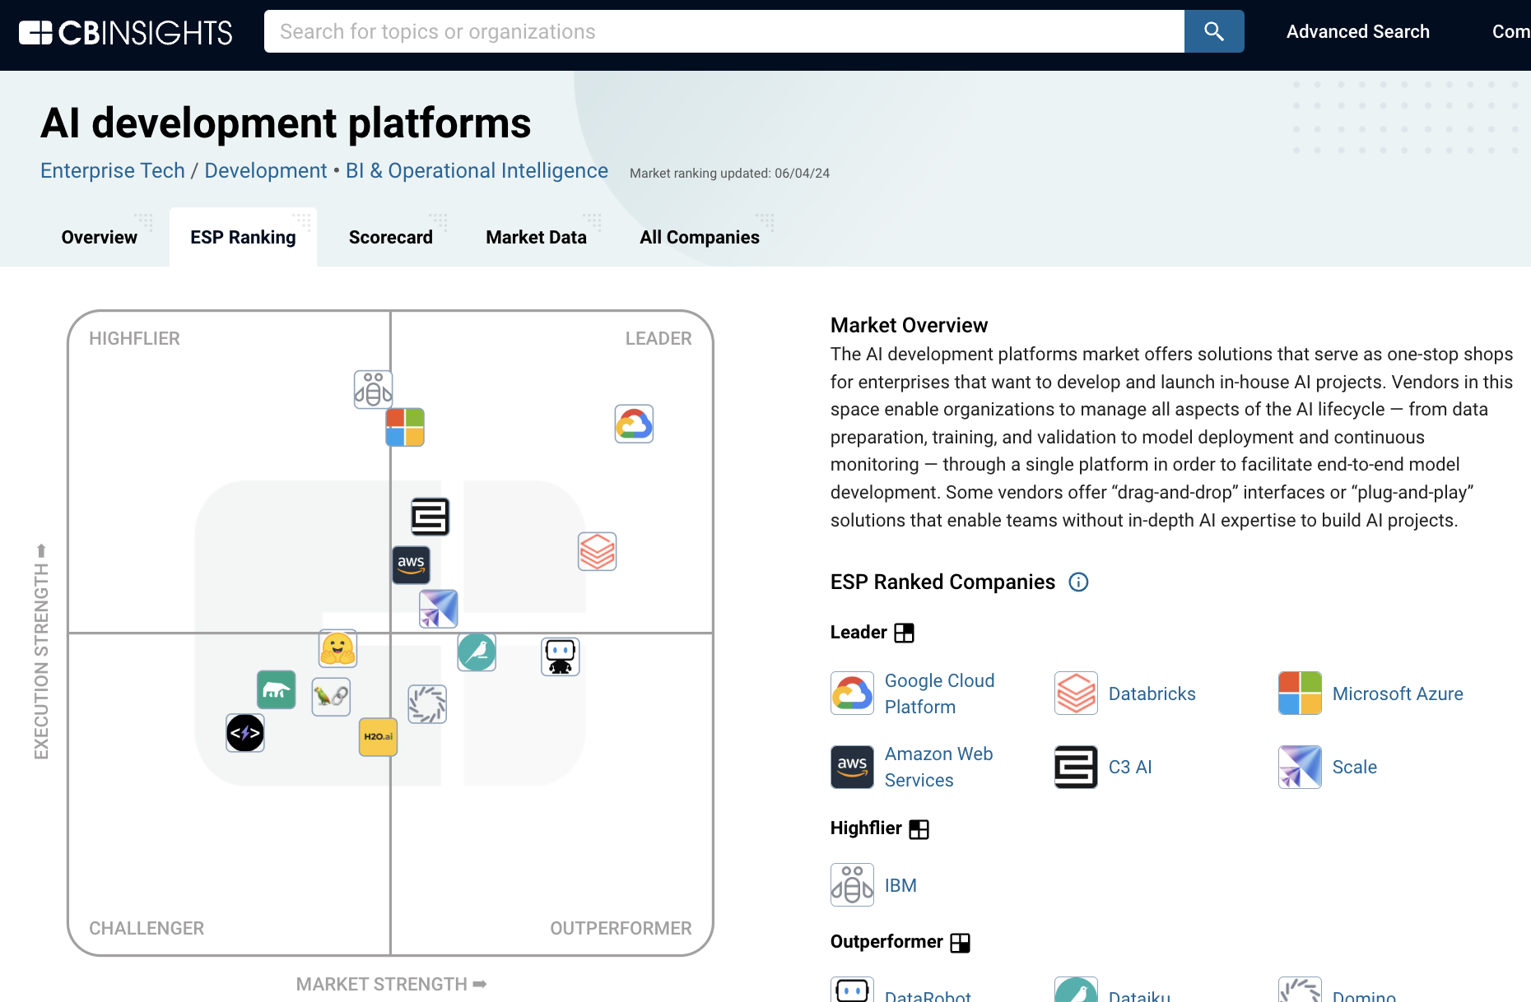Select the ESP Ranking tab
Image resolution: width=1531 pixels, height=1002 pixels.
(243, 237)
